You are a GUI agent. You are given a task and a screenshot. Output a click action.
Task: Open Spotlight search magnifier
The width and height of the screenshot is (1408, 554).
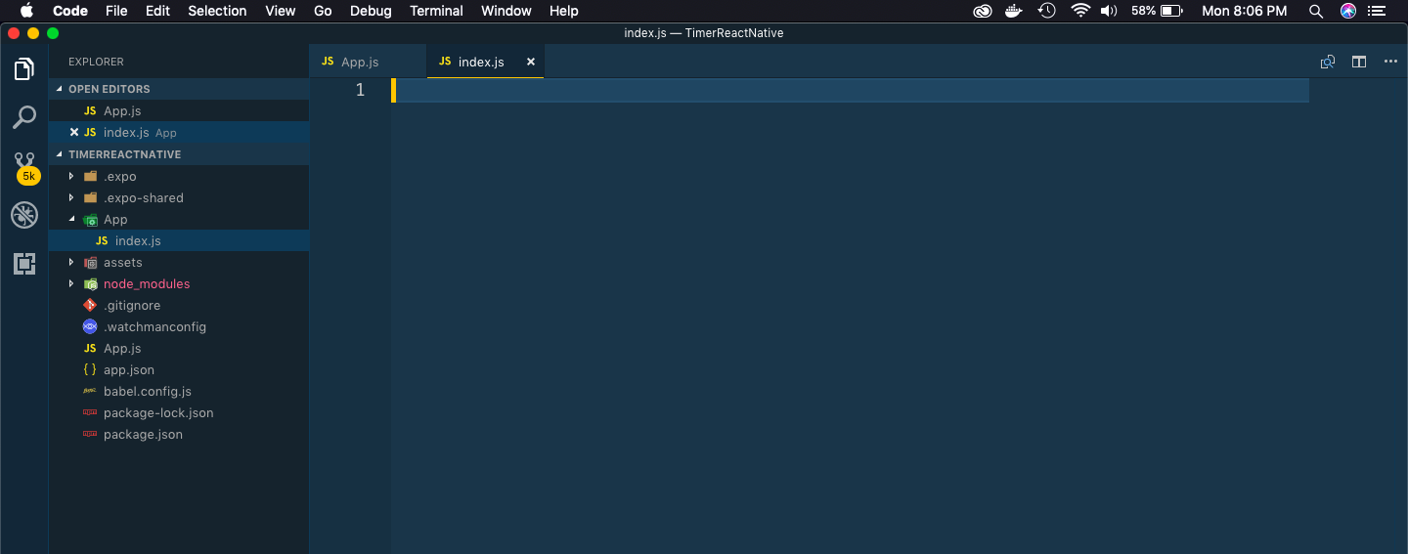pos(1316,11)
